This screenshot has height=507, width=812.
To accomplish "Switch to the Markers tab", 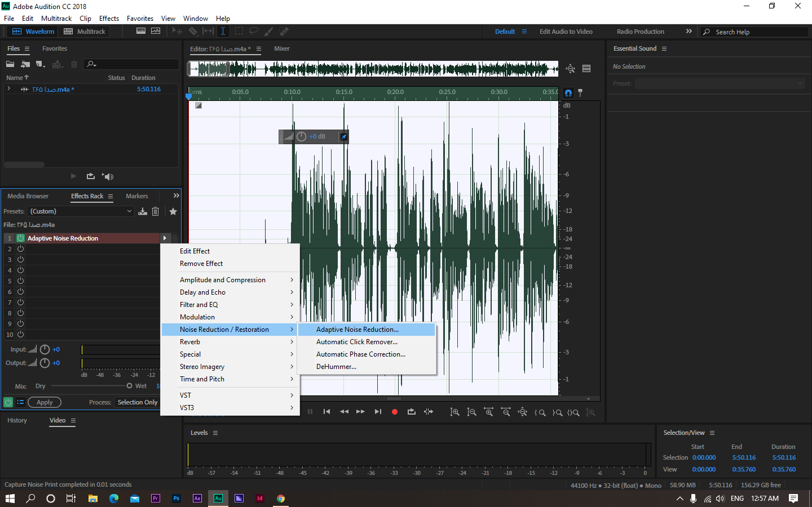I will point(137,196).
